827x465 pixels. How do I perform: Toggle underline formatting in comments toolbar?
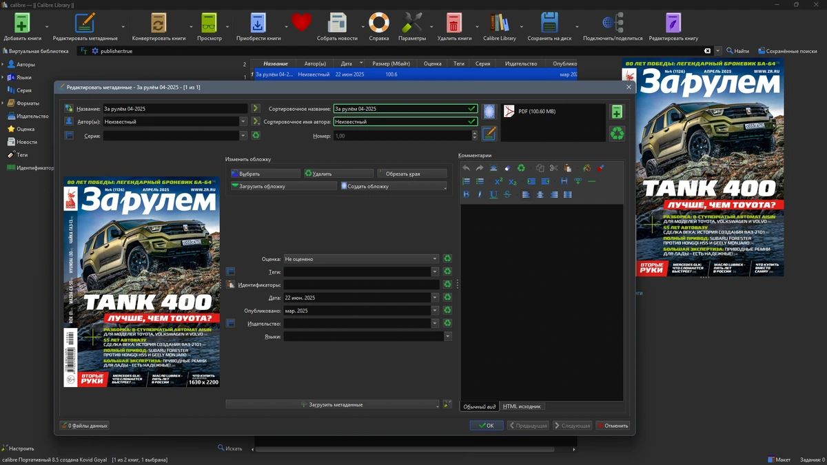point(493,195)
